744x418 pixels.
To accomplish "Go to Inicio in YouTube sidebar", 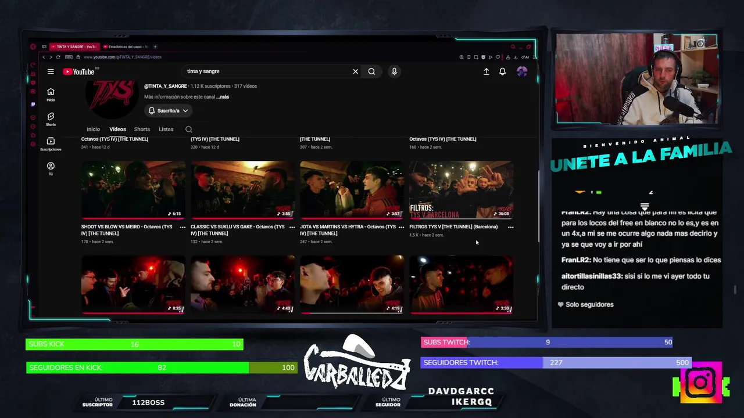I will [51, 95].
